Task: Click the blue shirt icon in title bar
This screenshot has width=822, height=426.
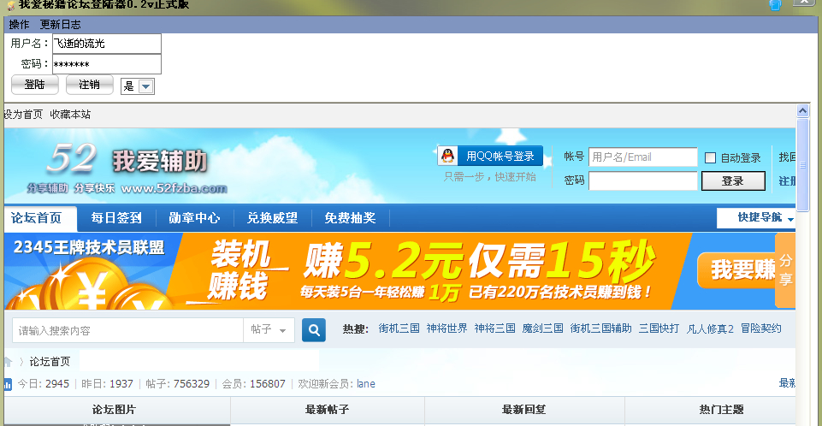Action: (x=775, y=5)
